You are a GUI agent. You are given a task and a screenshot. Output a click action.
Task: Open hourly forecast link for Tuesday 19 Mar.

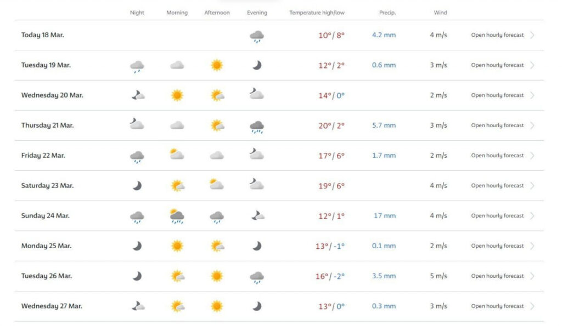pyautogui.click(x=497, y=65)
